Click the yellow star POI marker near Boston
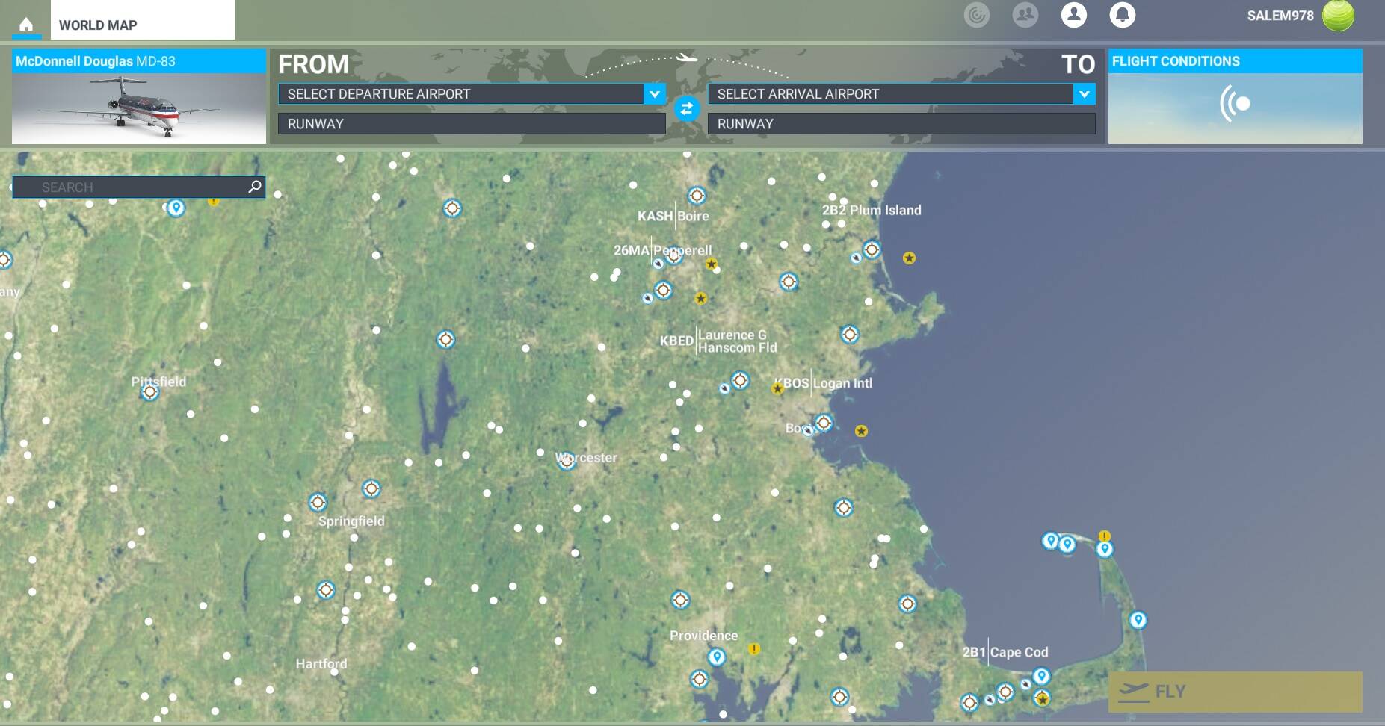 (862, 430)
